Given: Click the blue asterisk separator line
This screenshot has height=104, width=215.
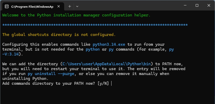Looking at the screenshot, I should [95, 25].
